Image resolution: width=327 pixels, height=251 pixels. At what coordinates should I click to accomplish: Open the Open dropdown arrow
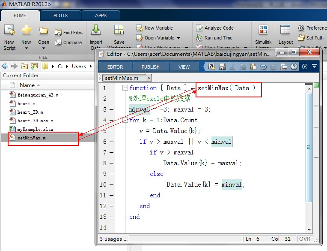click(x=43, y=48)
